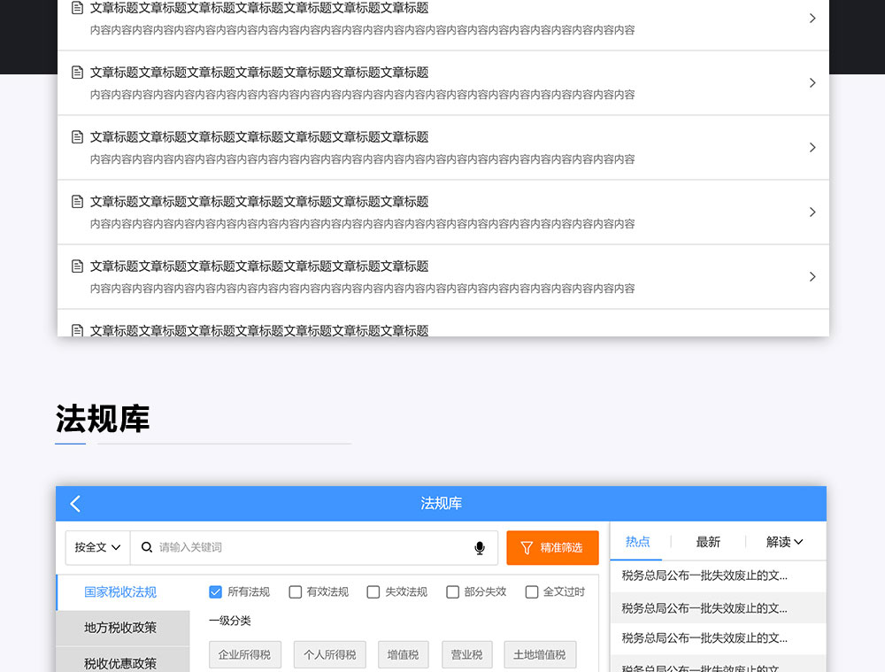
Task: Check the 全文过时 checkbox
Action: (531, 592)
